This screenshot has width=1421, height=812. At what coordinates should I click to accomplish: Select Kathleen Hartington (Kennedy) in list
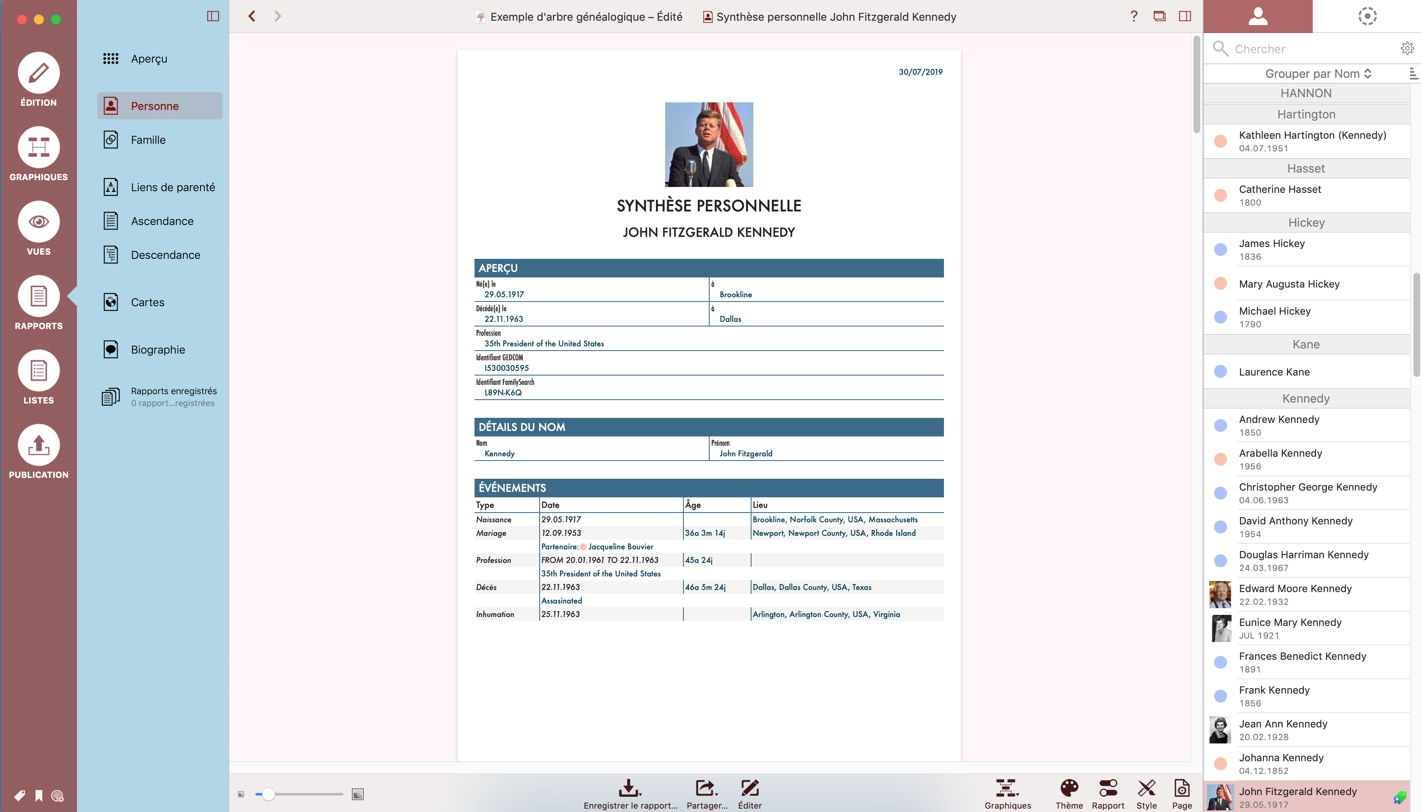click(1306, 141)
